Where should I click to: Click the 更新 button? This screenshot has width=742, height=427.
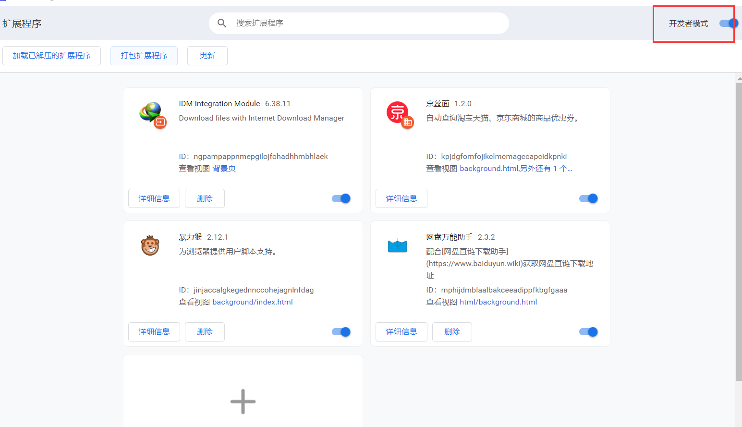pos(207,56)
